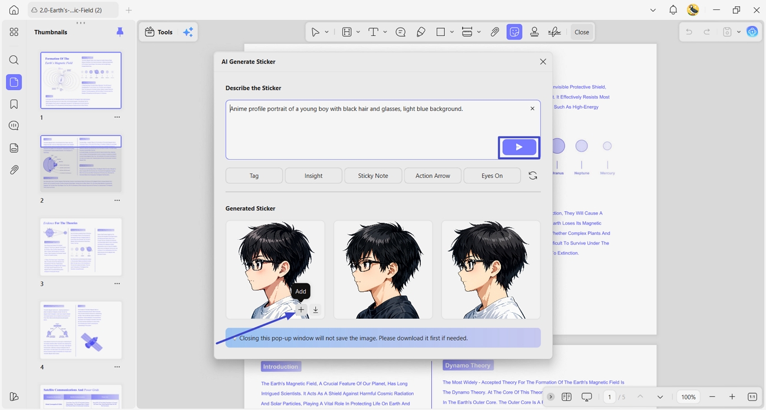Choose the Tag prompt suggestion
This screenshot has height=410, width=766.
tap(254, 176)
